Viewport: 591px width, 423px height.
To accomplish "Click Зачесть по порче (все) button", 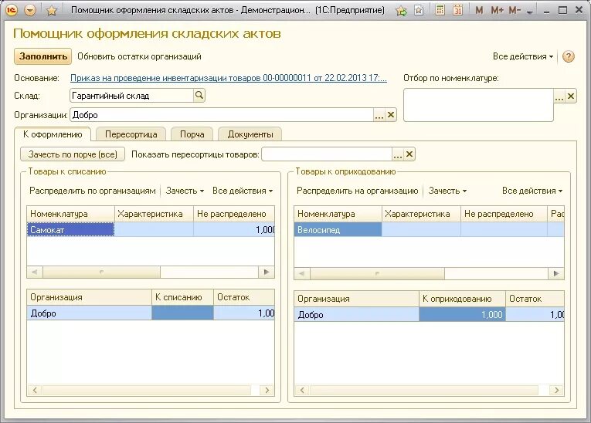I will click(73, 154).
